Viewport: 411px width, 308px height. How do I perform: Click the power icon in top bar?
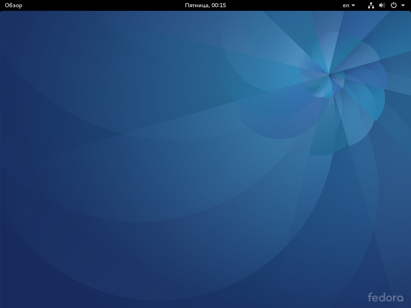pyautogui.click(x=393, y=5)
